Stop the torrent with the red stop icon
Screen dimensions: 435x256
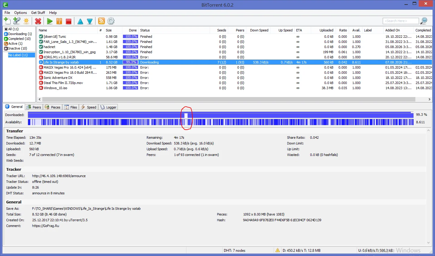(69, 21)
